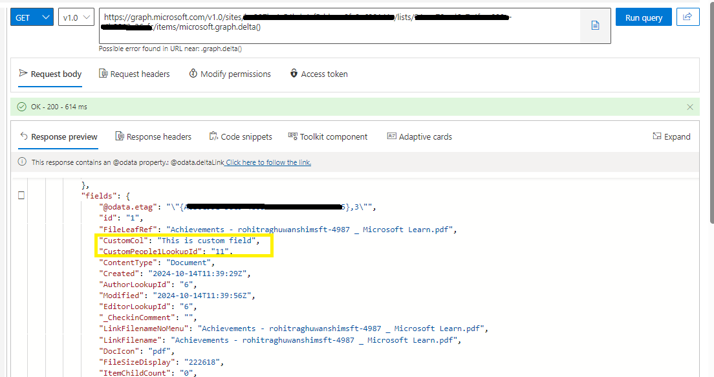Viewport: 714px width, 377px height.
Task: Dismiss the OK 200 status banner
Action: pos(689,107)
